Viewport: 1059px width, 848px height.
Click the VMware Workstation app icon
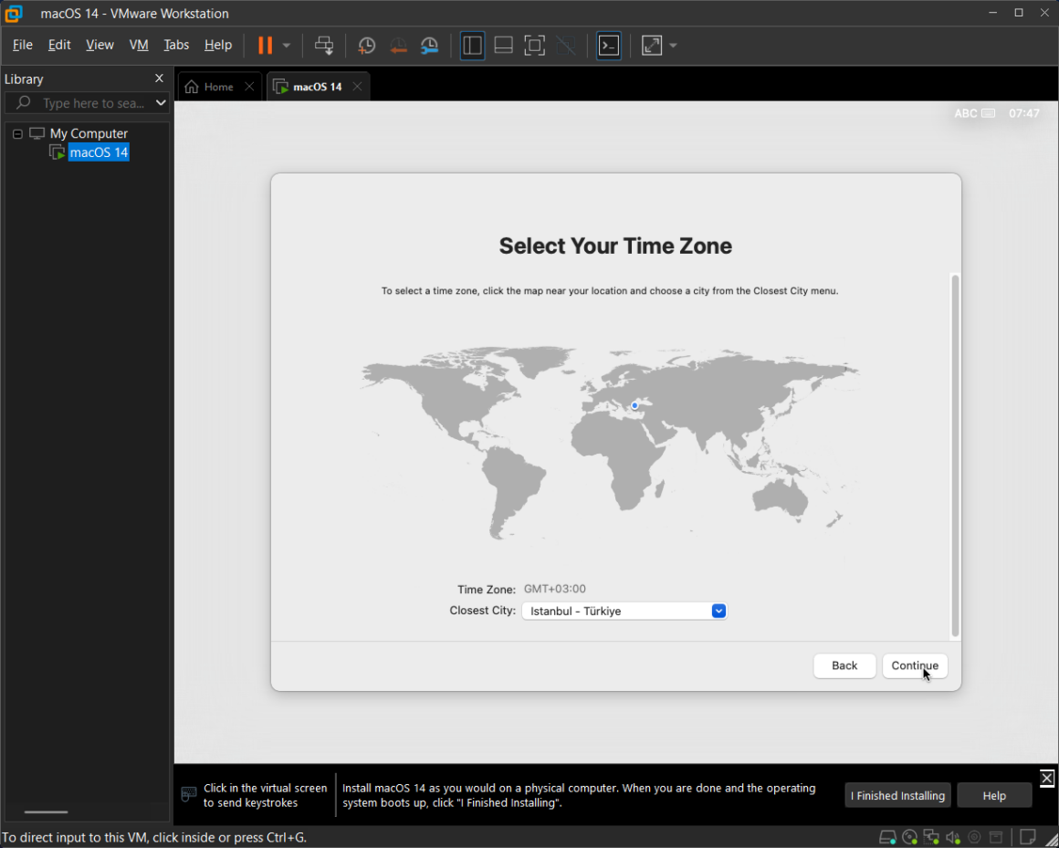point(14,13)
